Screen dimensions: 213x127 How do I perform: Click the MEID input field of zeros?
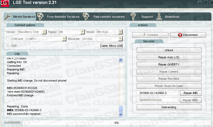click(x=157, y=100)
